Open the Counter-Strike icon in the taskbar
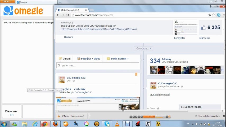 (148, 124)
